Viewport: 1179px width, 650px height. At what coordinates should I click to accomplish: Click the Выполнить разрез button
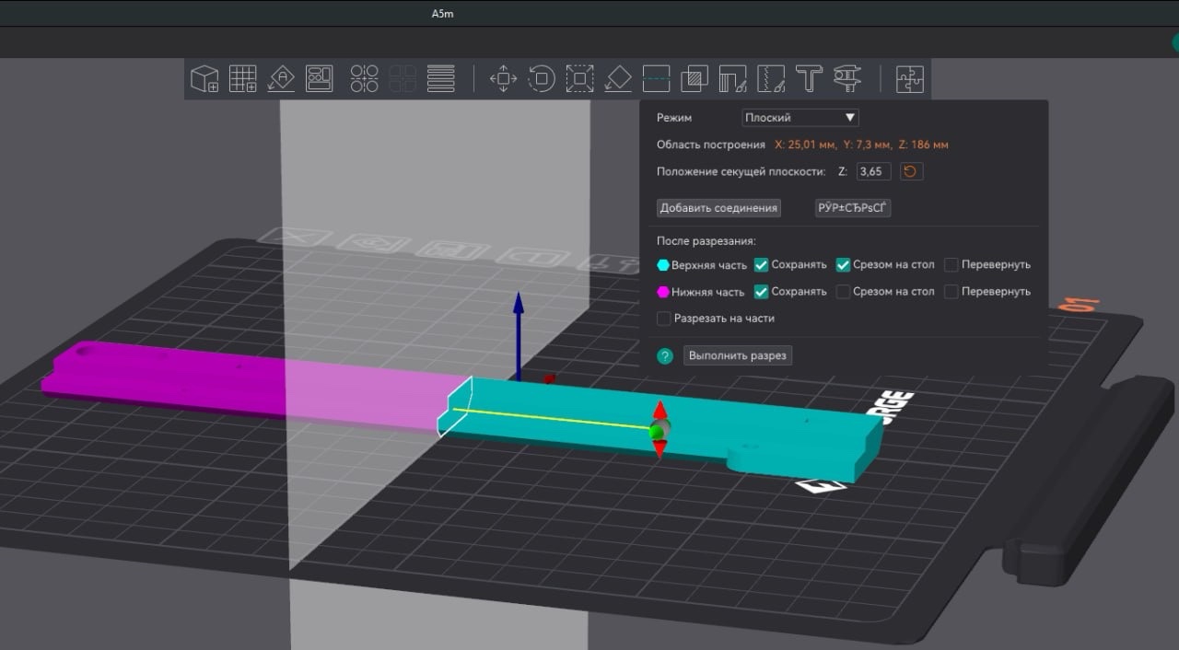click(737, 355)
